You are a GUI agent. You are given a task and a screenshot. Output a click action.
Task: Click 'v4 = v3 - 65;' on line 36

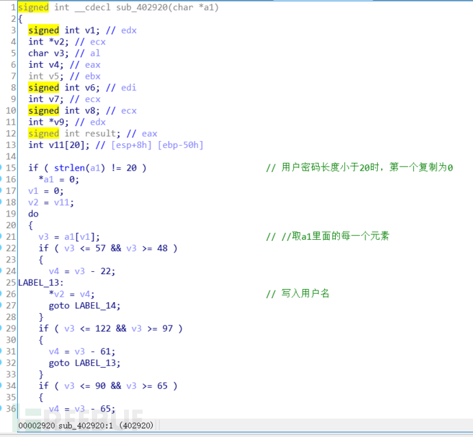click(82, 409)
